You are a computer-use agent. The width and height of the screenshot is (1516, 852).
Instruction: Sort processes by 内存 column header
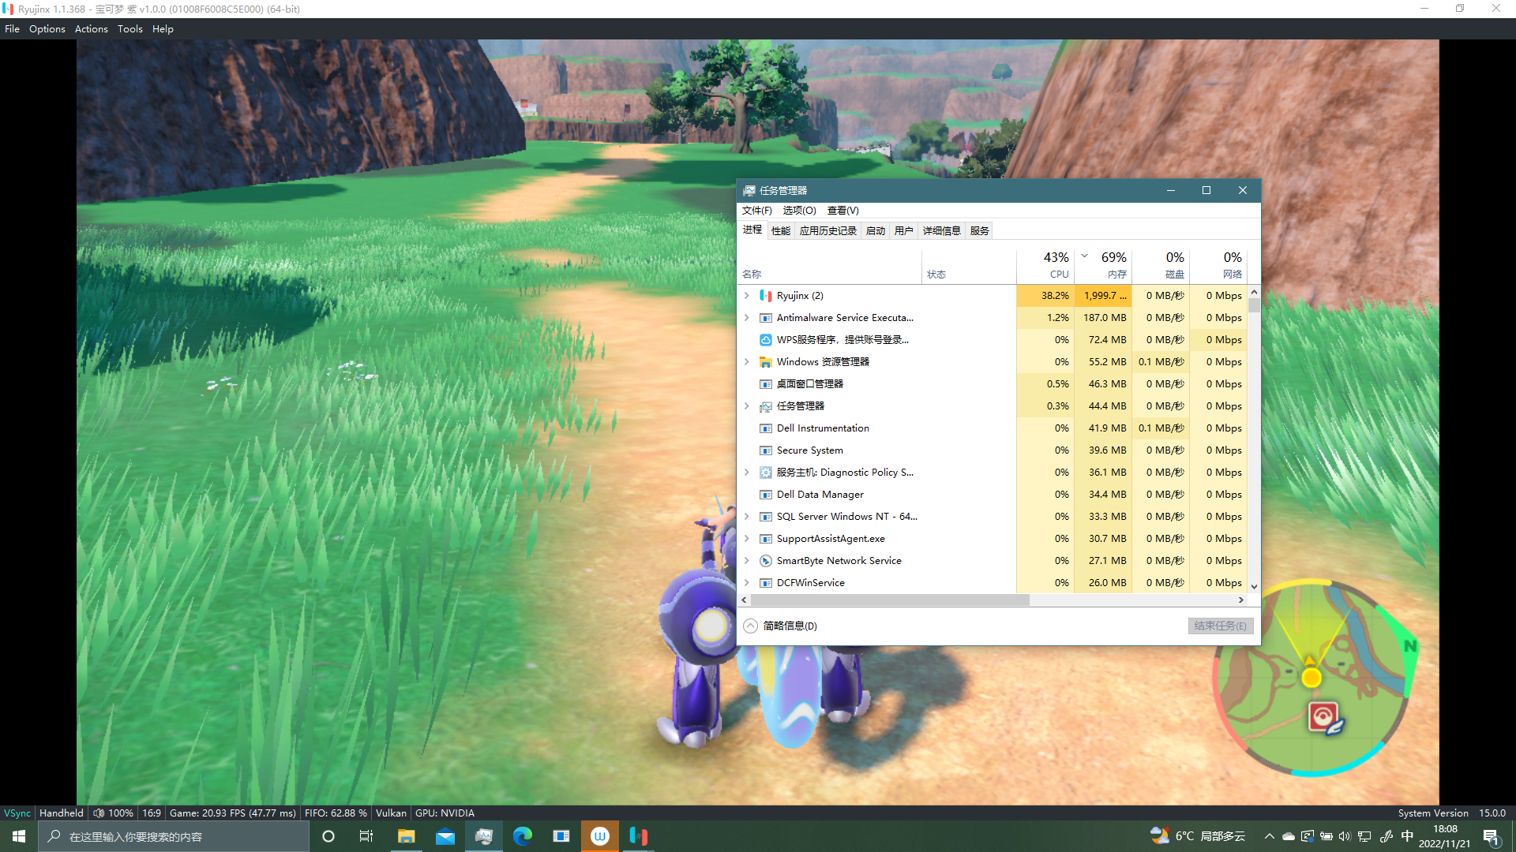(x=1103, y=265)
